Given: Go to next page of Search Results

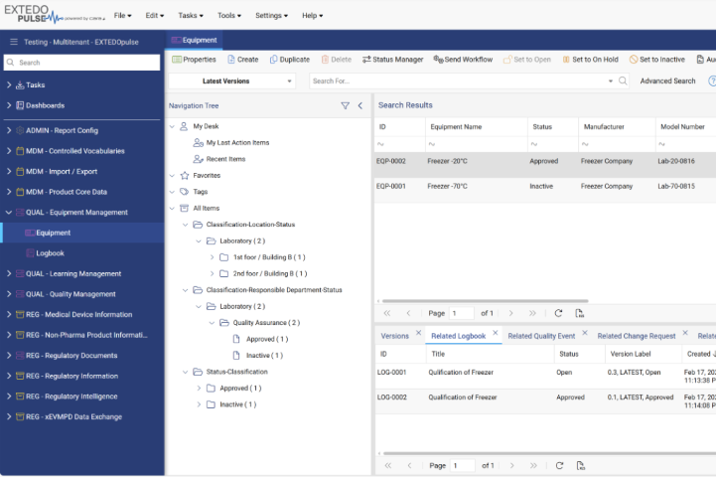Looking at the screenshot, I should [x=511, y=313].
